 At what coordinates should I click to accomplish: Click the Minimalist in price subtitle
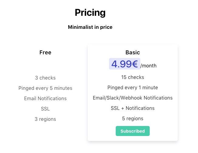pos(90,27)
